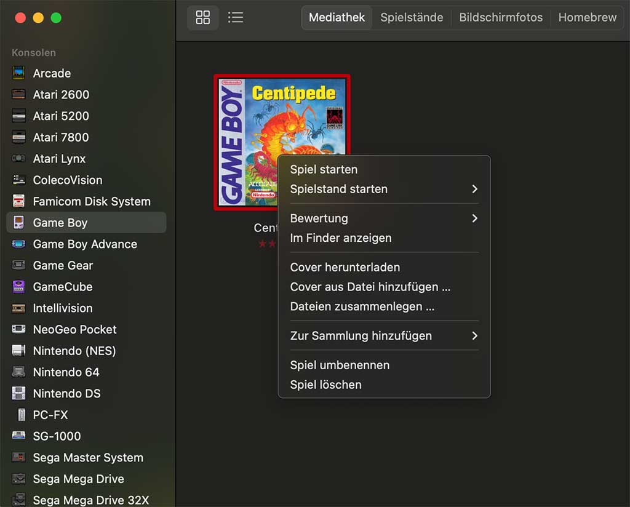This screenshot has width=630, height=507.
Task: Select ColecoVision label in the sidebar
Action: point(68,180)
